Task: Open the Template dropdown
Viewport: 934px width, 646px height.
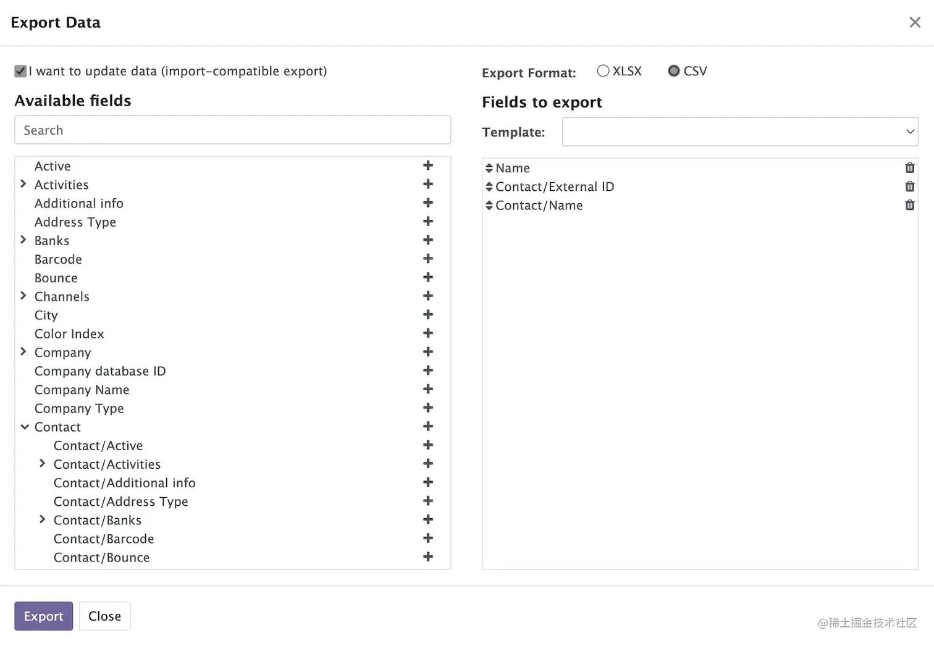Action: pos(740,132)
